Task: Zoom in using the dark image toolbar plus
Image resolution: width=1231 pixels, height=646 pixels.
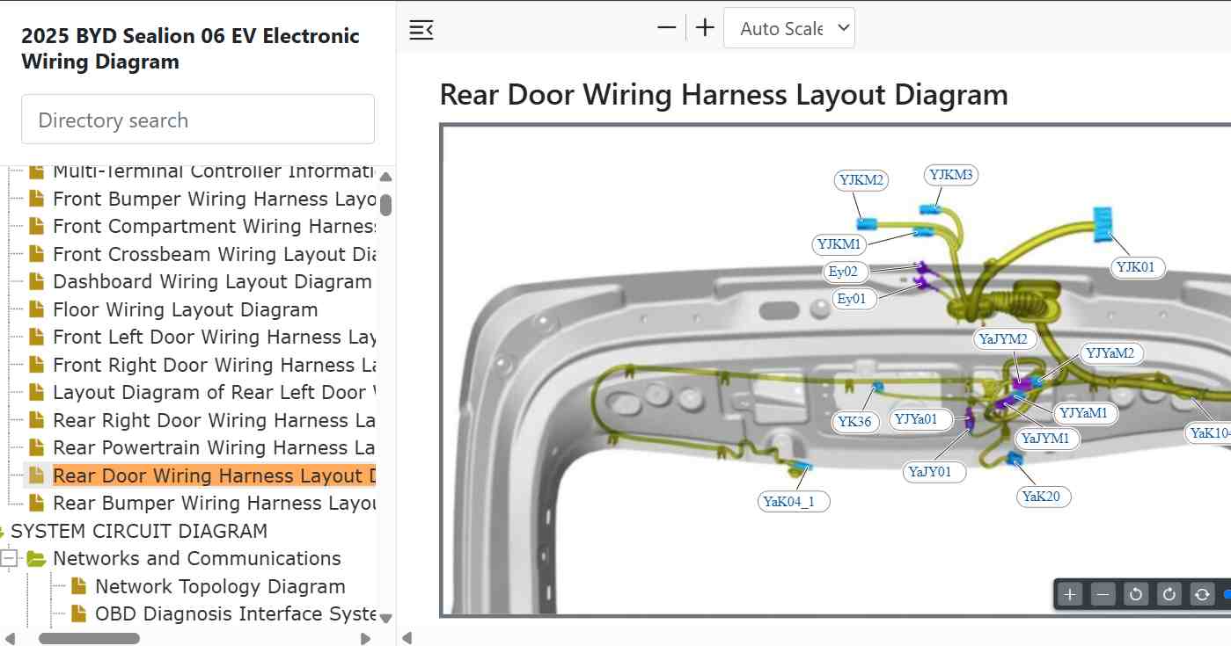Action: (x=1070, y=594)
